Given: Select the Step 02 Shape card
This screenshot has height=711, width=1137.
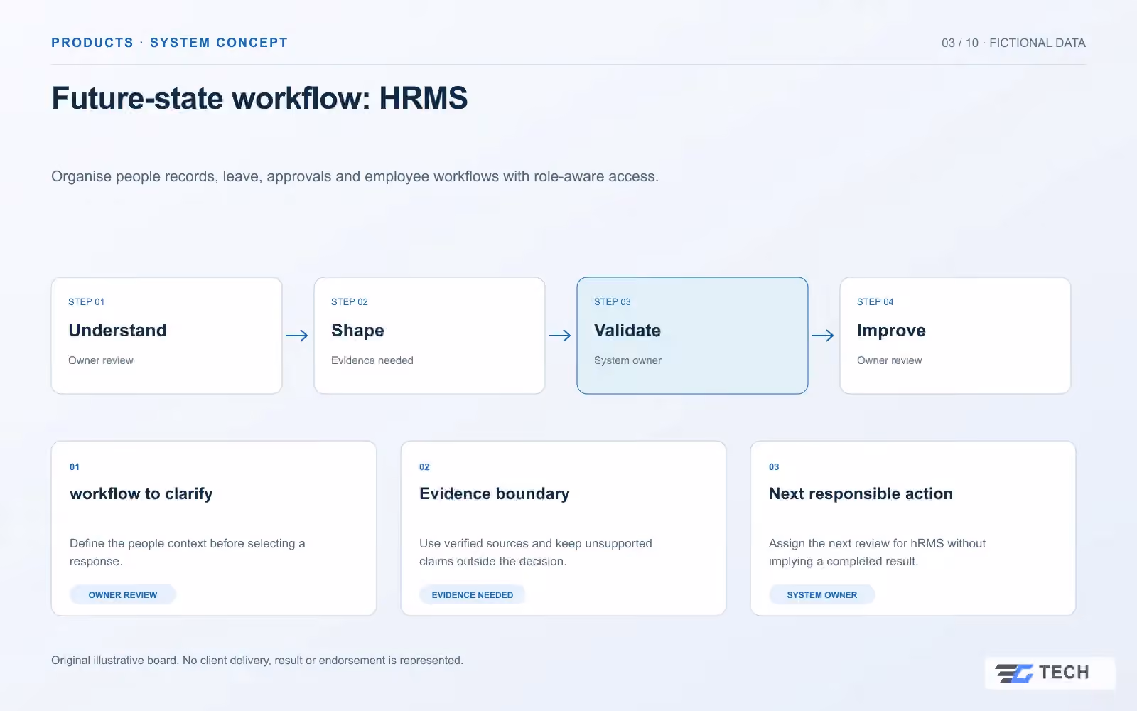Looking at the screenshot, I should pos(430,336).
